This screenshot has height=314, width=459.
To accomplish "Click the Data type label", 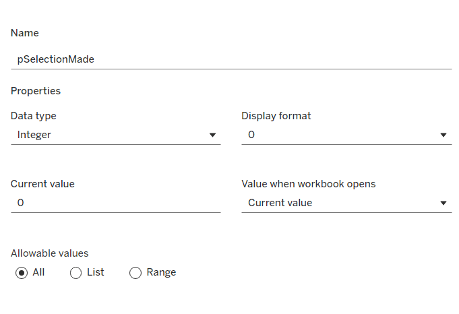I will pos(34,116).
